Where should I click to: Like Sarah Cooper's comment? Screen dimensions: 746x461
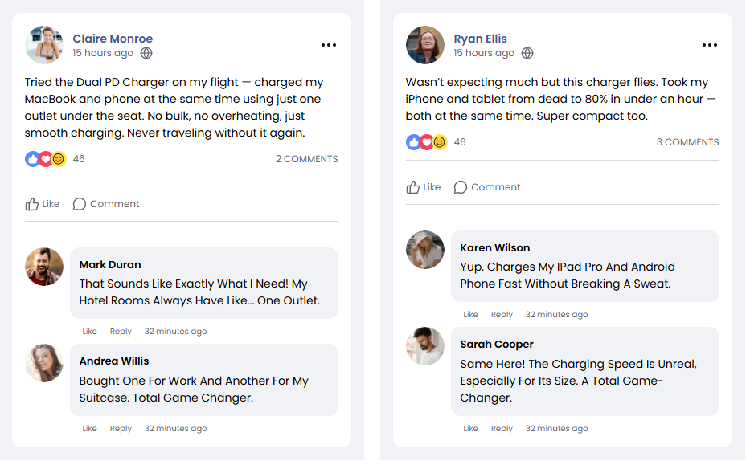coord(470,429)
